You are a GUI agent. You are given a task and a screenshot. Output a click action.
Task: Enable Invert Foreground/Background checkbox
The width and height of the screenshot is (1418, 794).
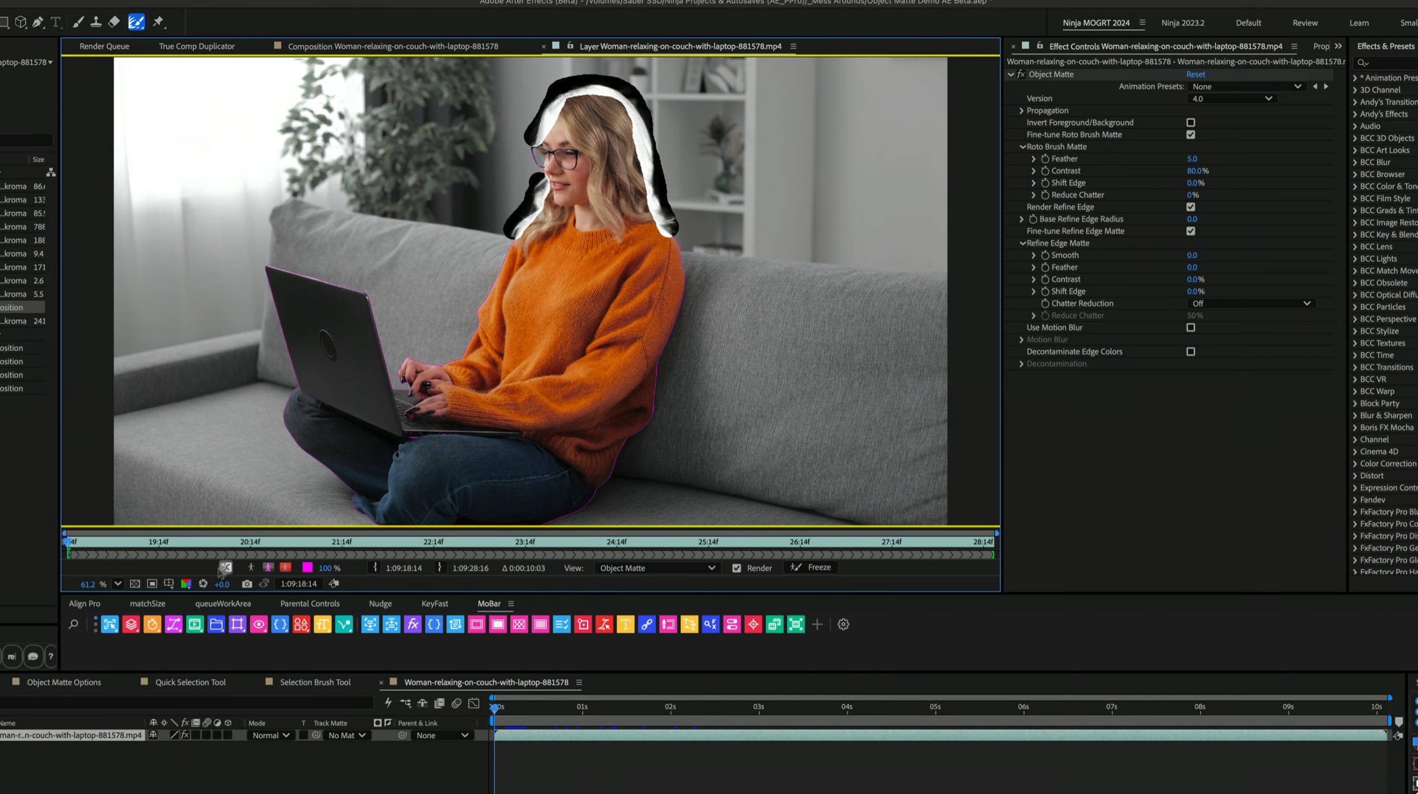(1191, 123)
